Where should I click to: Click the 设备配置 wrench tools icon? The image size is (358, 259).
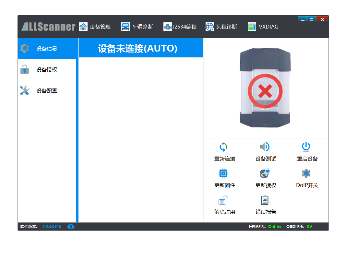click(x=24, y=90)
